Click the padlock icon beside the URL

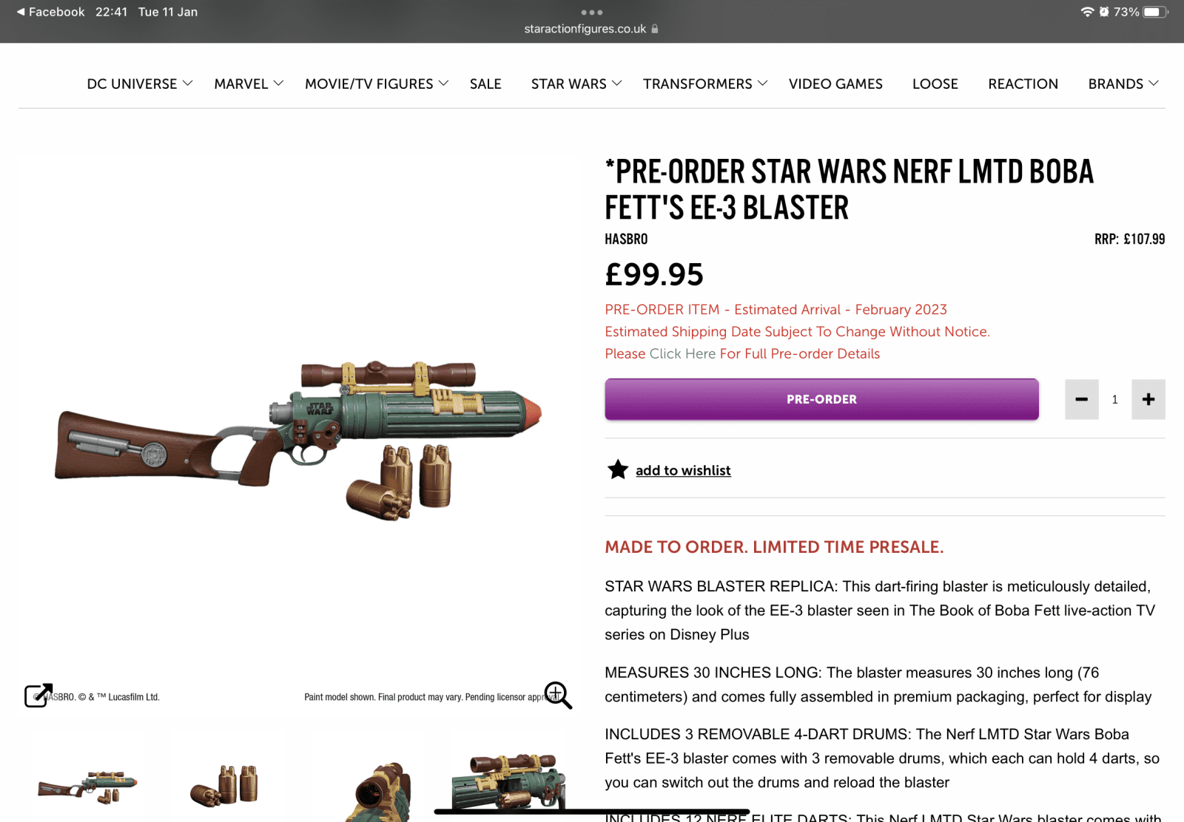[x=655, y=29]
